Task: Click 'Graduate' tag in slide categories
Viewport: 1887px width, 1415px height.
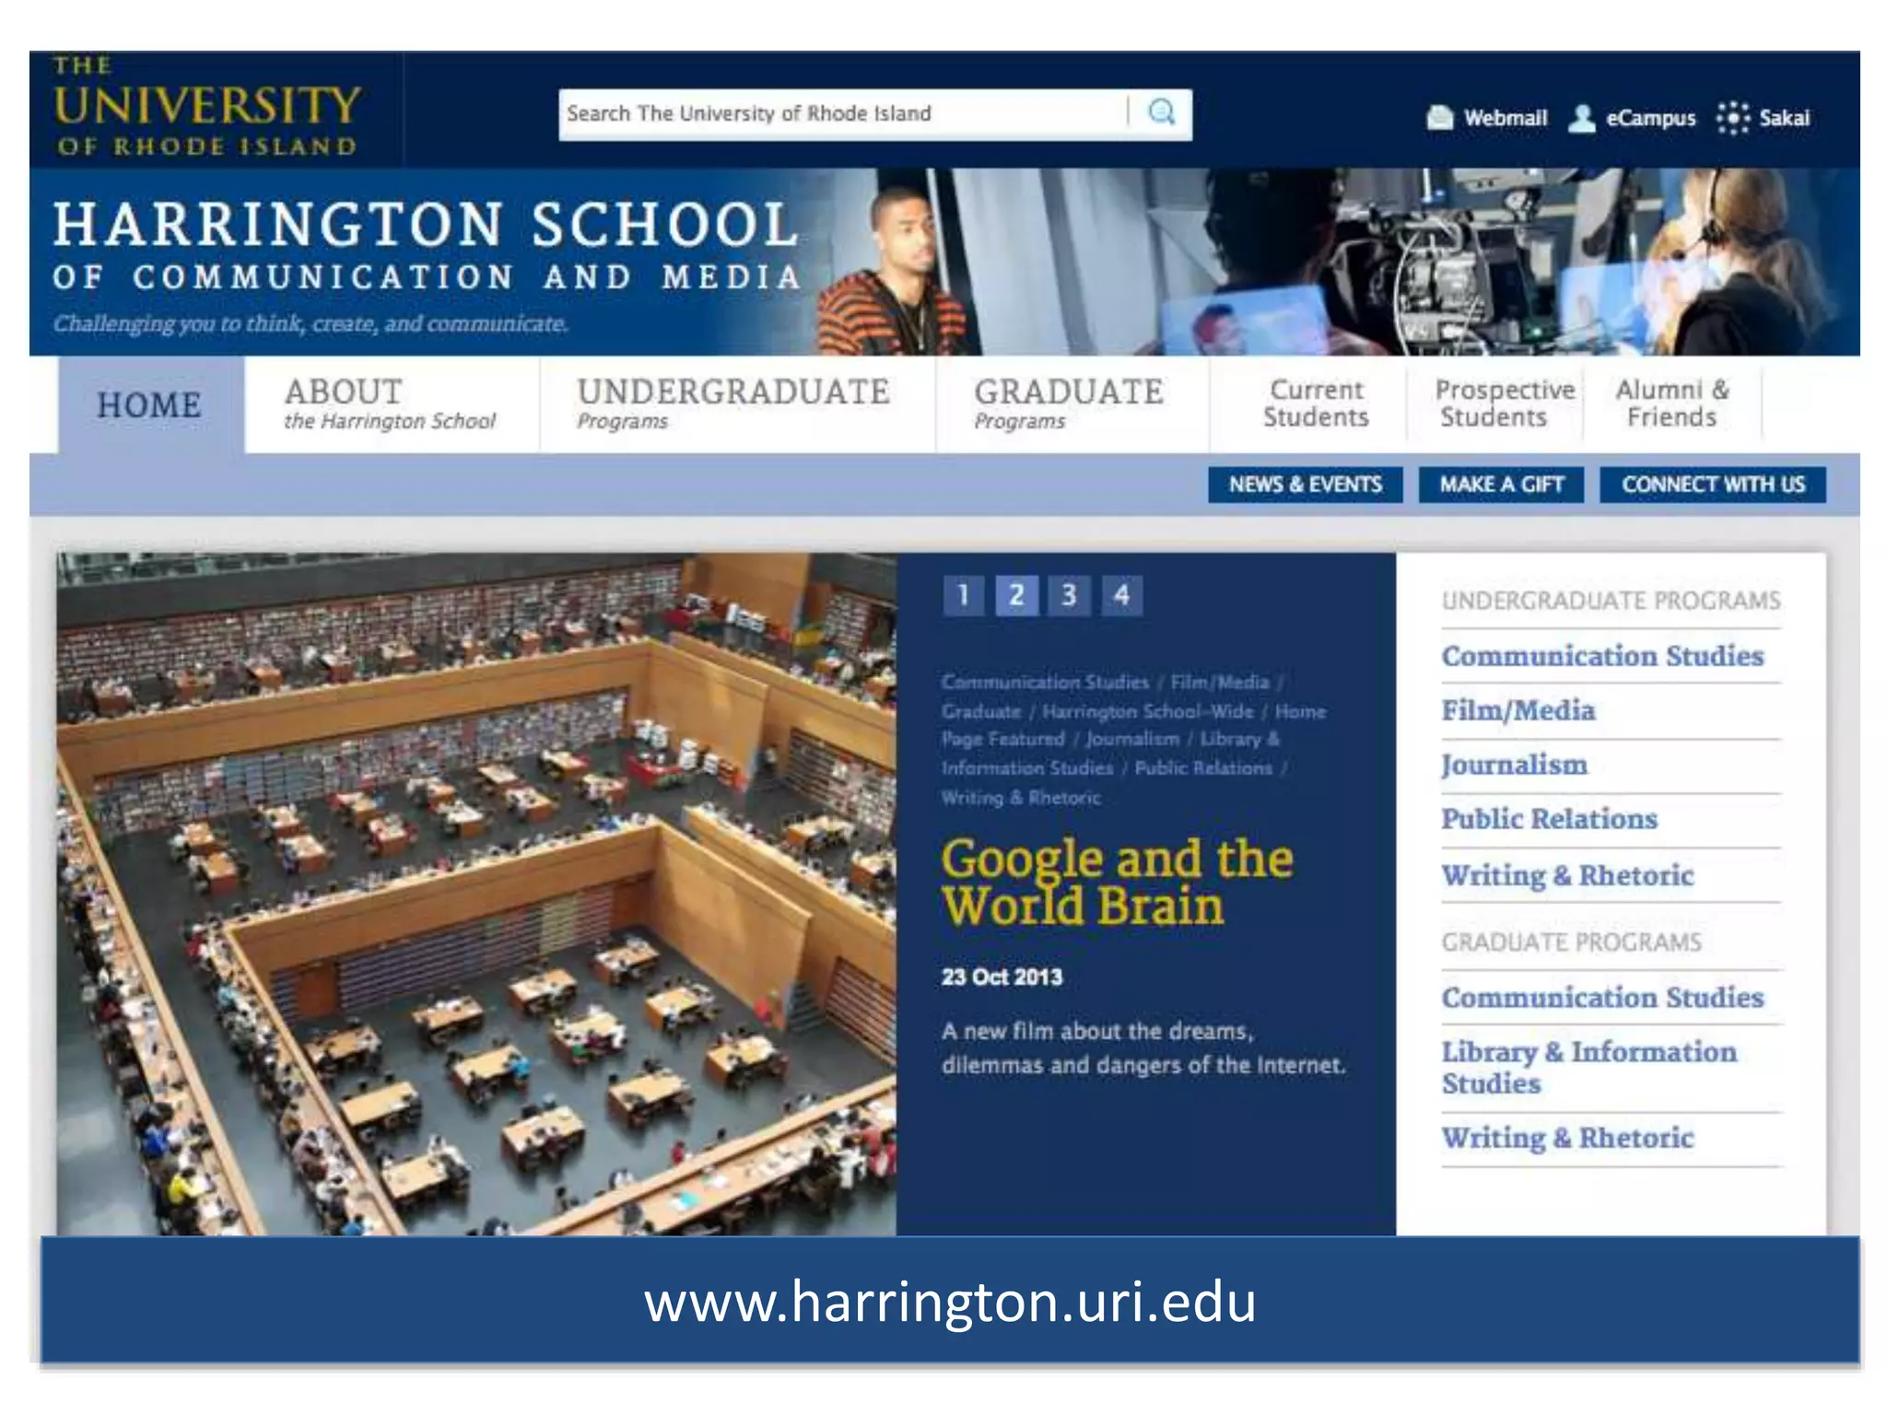Action: 981,711
